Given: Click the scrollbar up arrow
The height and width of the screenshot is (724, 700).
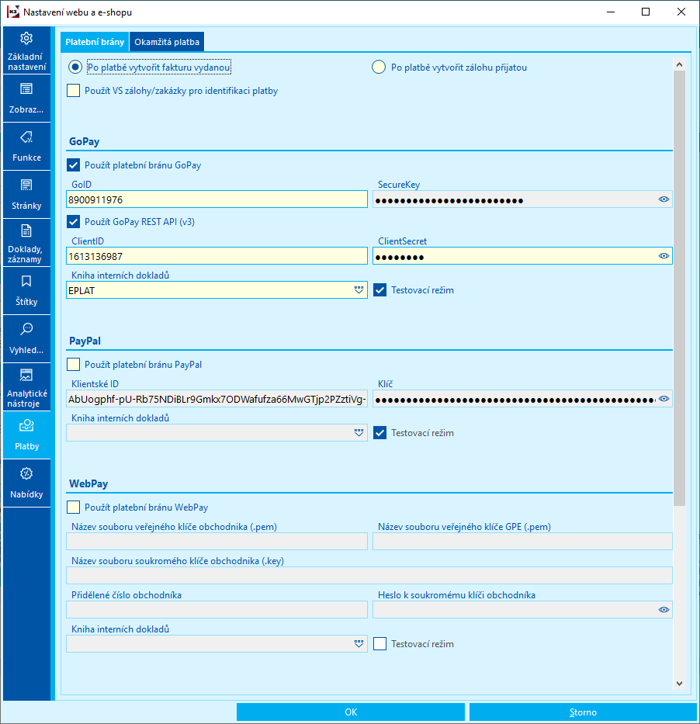Looking at the screenshot, I should pyautogui.click(x=679, y=64).
